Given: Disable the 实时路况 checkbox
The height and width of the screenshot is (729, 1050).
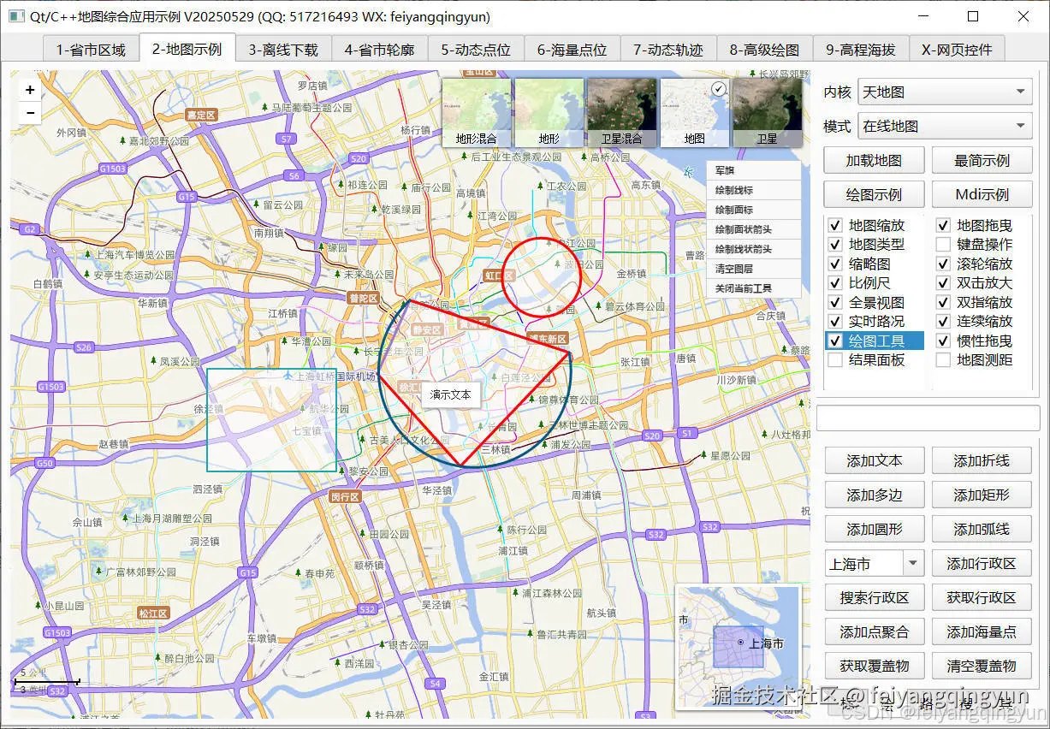Looking at the screenshot, I should tap(834, 321).
